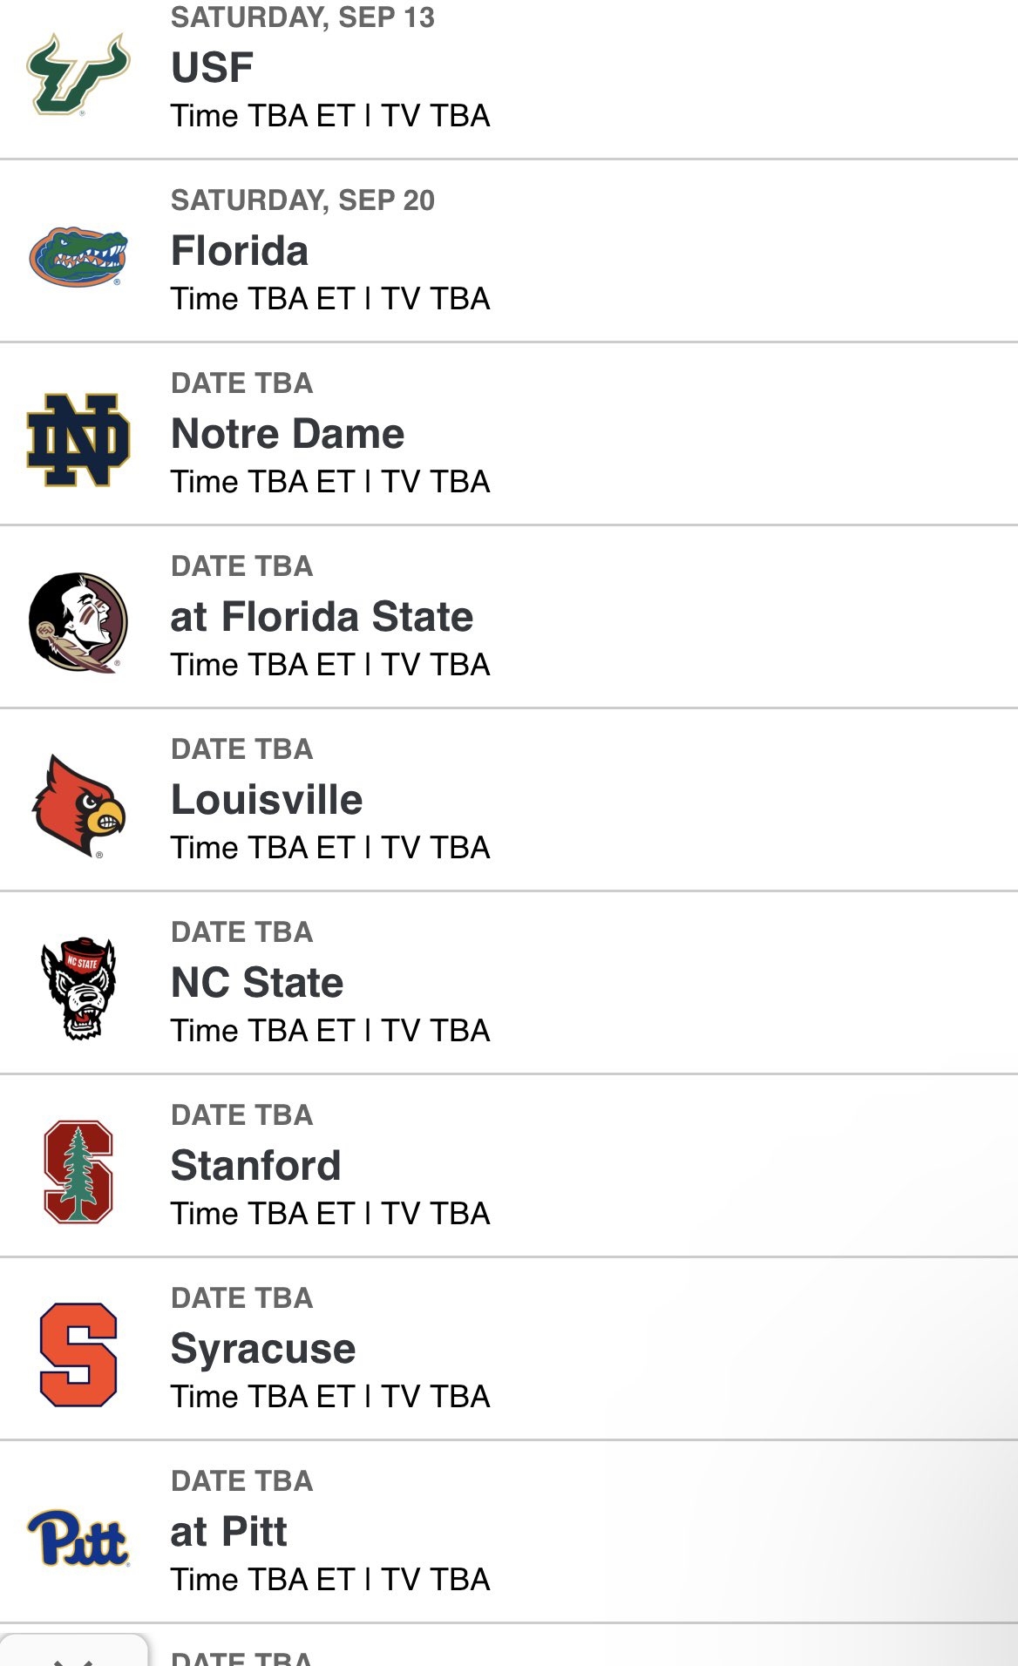
Task: Tap the Florida State Seminoles logo
Action: pos(78,622)
